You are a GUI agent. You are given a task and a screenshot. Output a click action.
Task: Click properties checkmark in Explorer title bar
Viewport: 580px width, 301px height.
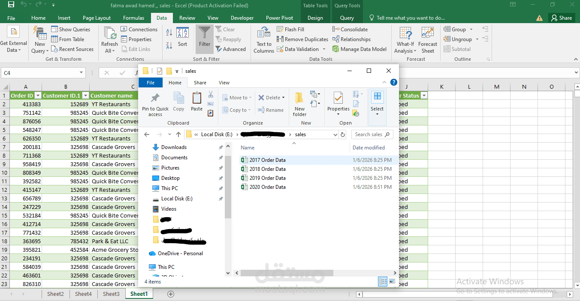[160, 71]
